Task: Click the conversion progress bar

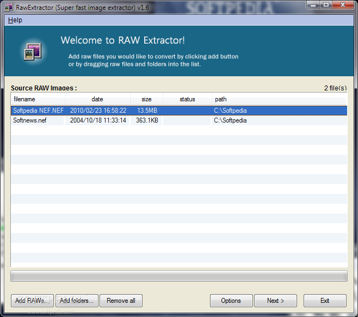Action: tap(179, 276)
